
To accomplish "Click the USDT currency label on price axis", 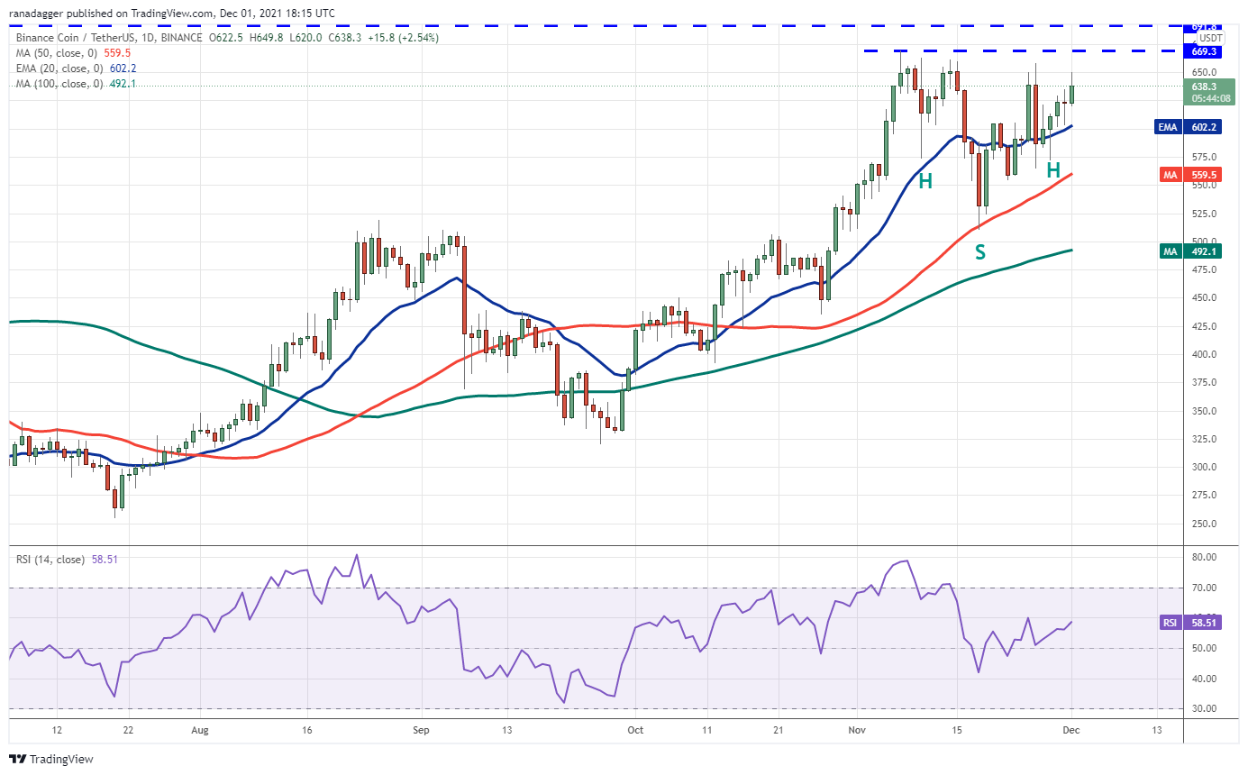I will (x=1209, y=39).
